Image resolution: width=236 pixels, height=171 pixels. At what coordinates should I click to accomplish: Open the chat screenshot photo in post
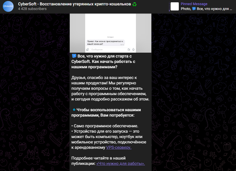tap(111, 33)
